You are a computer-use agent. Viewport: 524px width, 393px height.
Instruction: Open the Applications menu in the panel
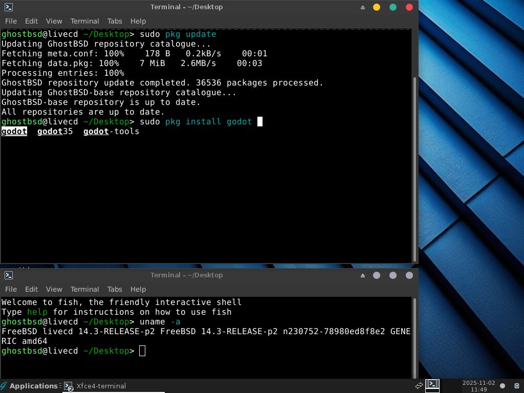(29, 386)
